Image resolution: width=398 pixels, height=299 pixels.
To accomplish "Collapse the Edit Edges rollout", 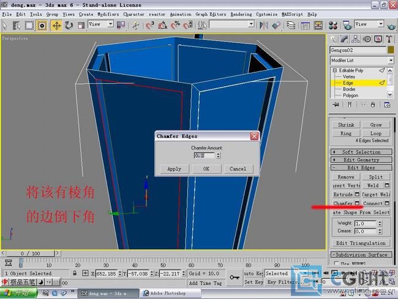I will (x=361, y=168).
